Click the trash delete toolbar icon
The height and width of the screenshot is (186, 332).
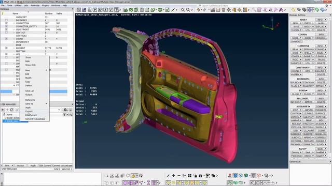pos(224,10)
